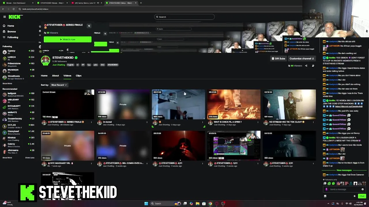Viewport: 369px width, 207px height.
Task: Collapse Recommended with Show Less
Action: (x=30, y=158)
